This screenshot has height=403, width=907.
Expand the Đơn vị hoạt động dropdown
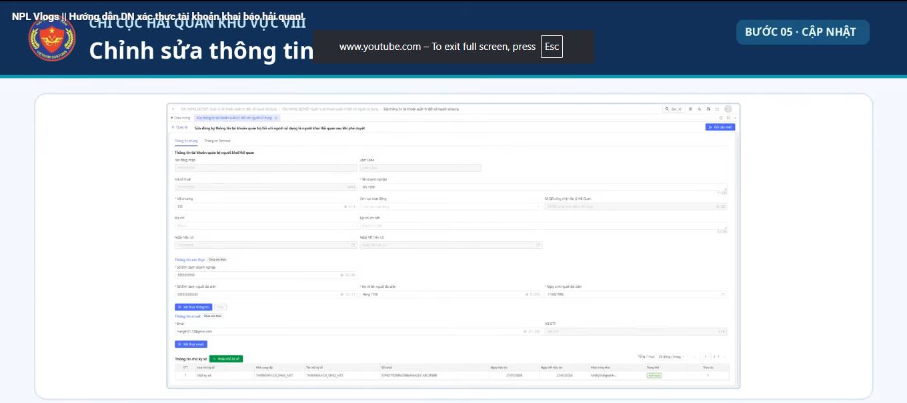(451, 206)
